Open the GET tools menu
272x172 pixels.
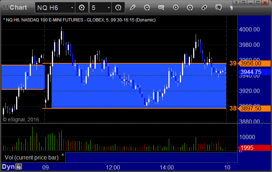tap(161, 8)
